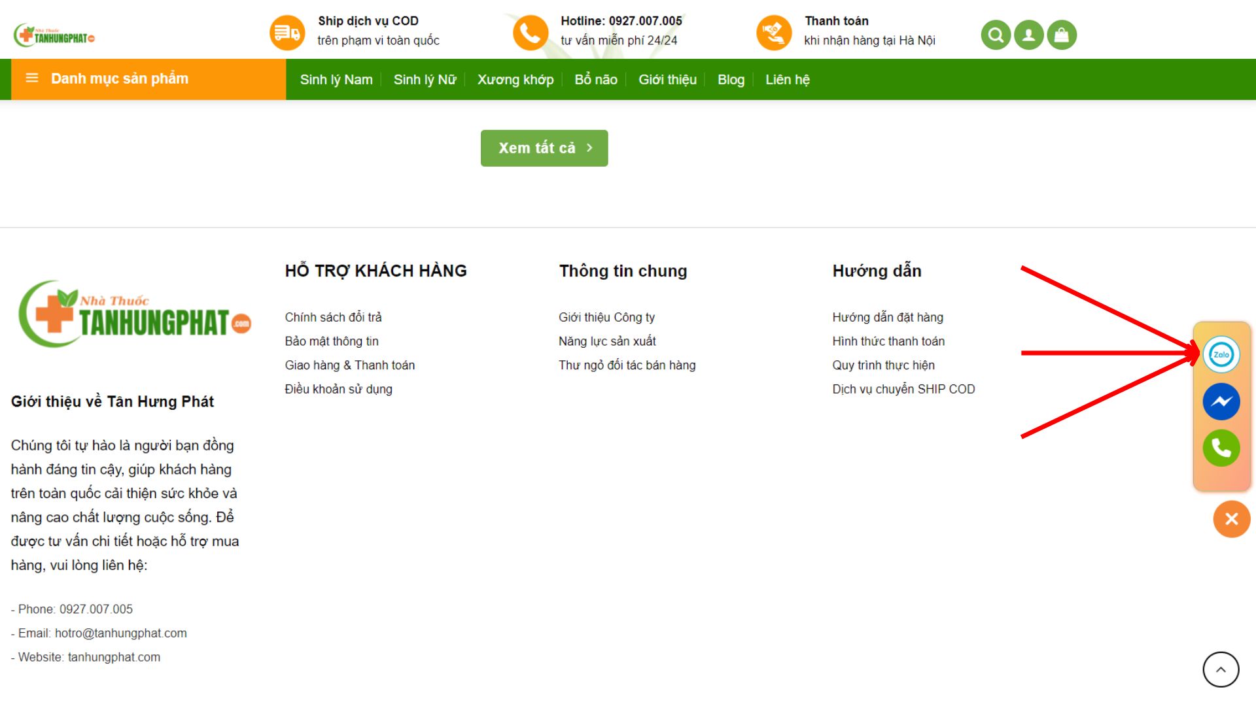Open Zalo chat floating icon
Viewport: 1256px width, 706px height.
tap(1221, 354)
